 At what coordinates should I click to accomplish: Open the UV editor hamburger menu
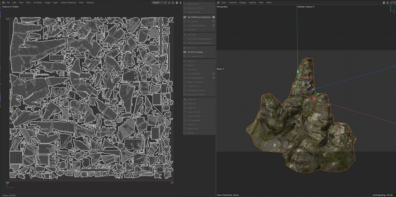tap(3, 3)
